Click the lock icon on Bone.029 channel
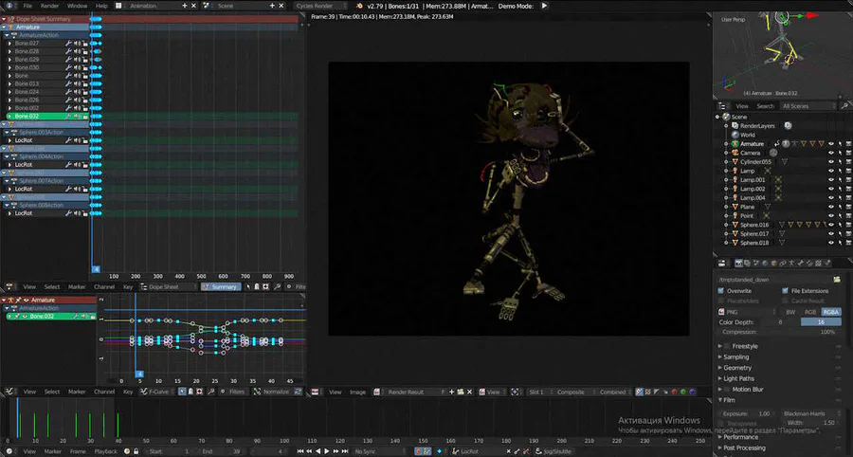The image size is (853, 457). coord(84,60)
